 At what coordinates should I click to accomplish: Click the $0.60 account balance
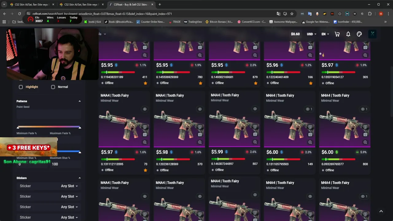[x=295, y=34]
